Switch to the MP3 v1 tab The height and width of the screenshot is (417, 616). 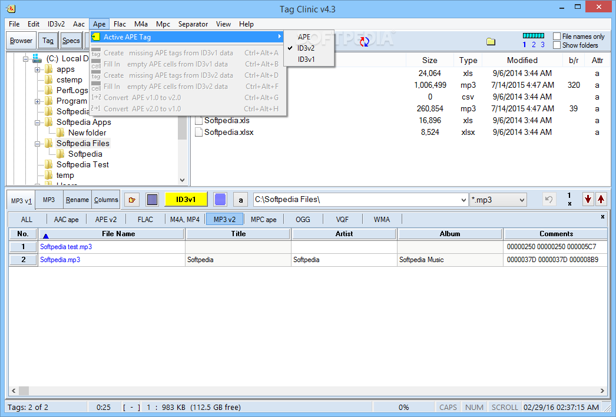21,200
